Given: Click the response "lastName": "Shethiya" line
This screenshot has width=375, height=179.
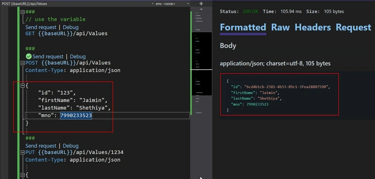Looking at the screenshot, I should [x=257, y=98].
